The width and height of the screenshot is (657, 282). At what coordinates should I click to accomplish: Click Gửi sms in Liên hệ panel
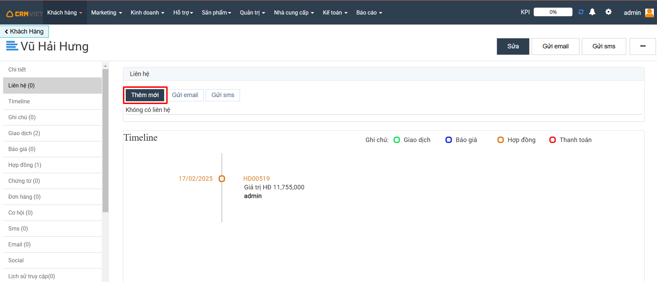[x=223, y=95]
